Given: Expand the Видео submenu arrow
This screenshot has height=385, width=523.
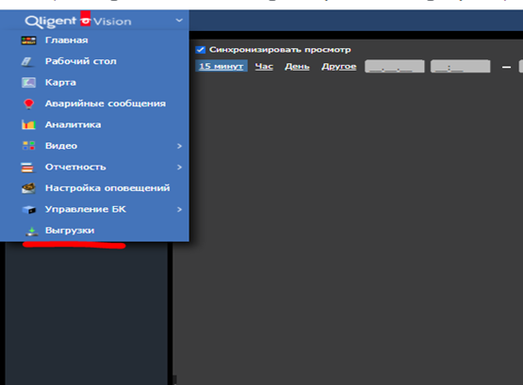Looking at the screenshot, I should coord(179,146).
